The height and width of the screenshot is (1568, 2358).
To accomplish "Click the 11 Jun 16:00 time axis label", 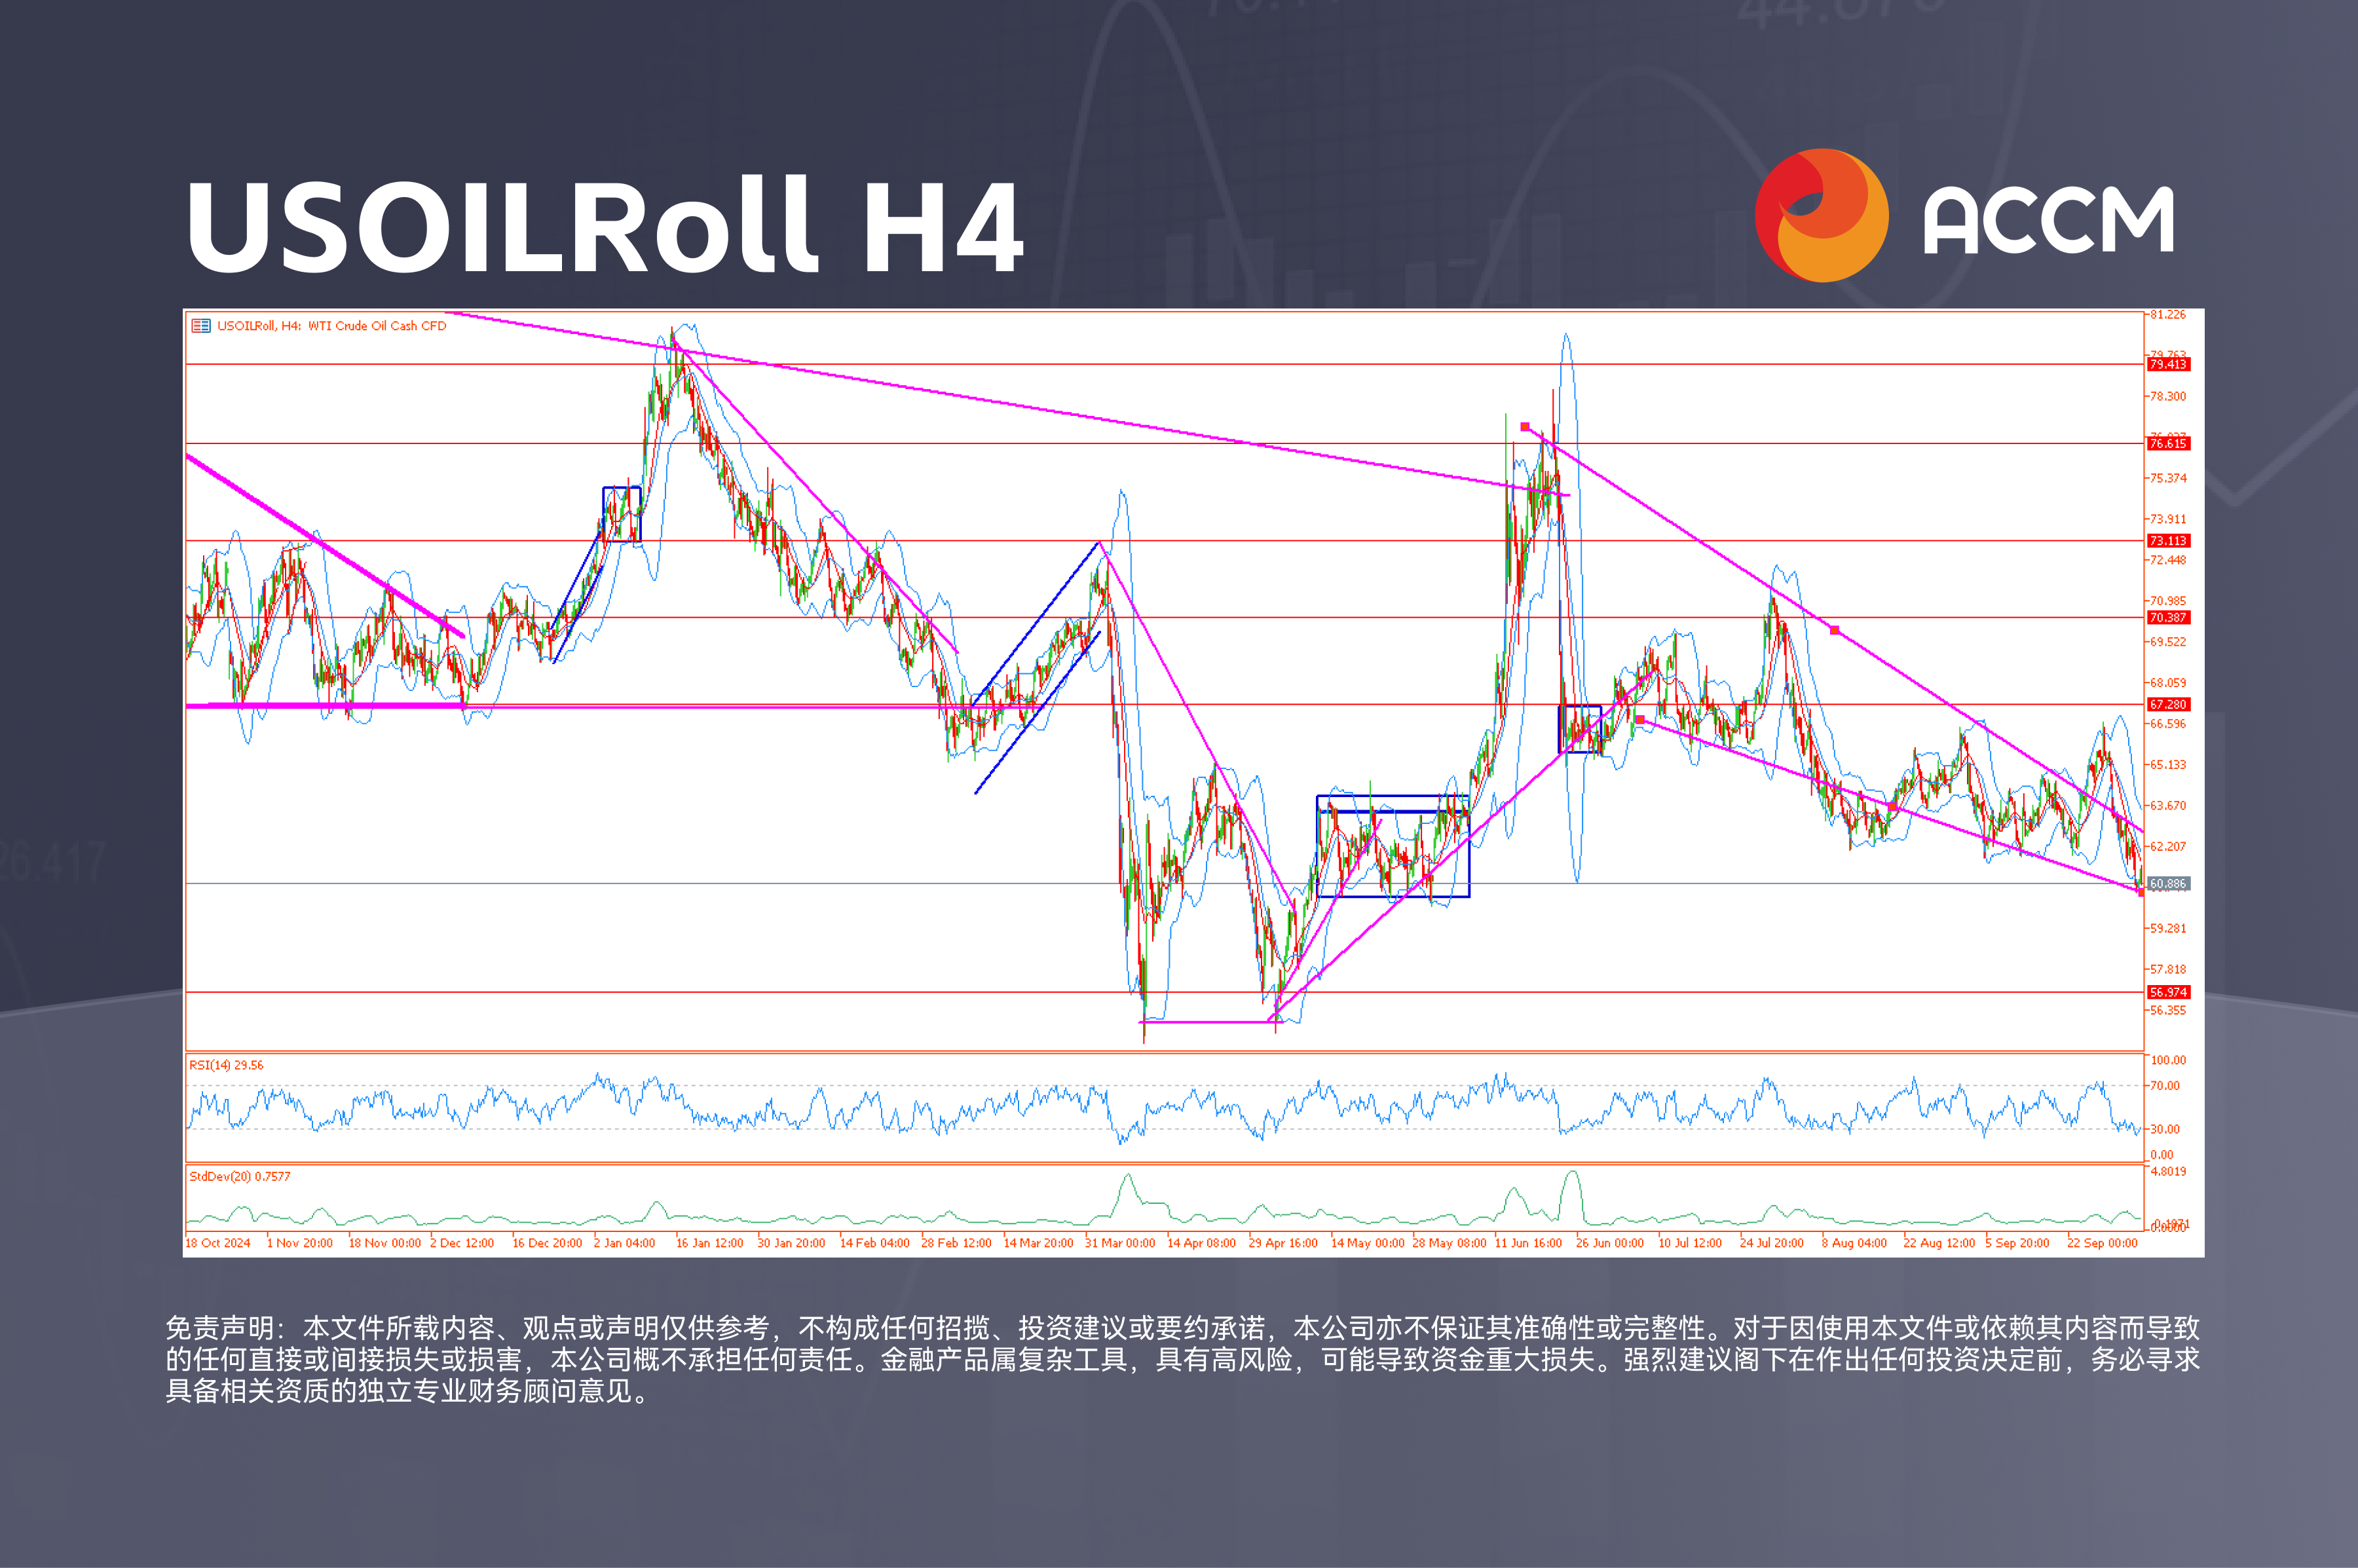I will click(1528, 1243).
